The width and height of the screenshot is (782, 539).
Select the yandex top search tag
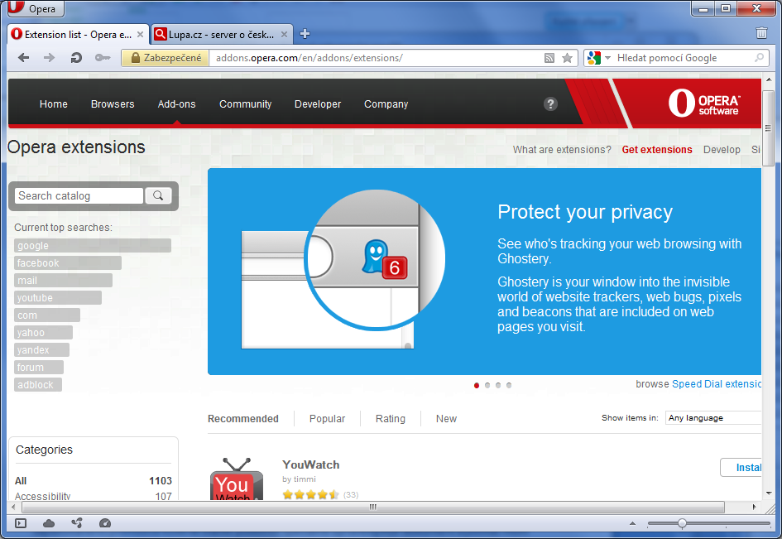click(41, 350)
